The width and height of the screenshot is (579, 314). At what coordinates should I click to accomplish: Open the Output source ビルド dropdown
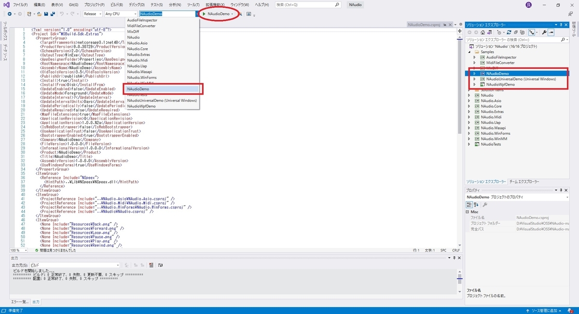[x=76, y=265]
